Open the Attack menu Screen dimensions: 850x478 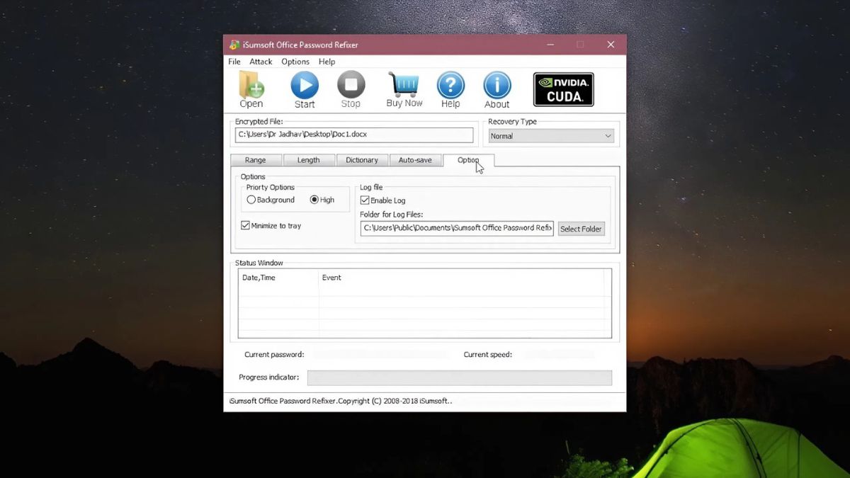click(261, 62)
